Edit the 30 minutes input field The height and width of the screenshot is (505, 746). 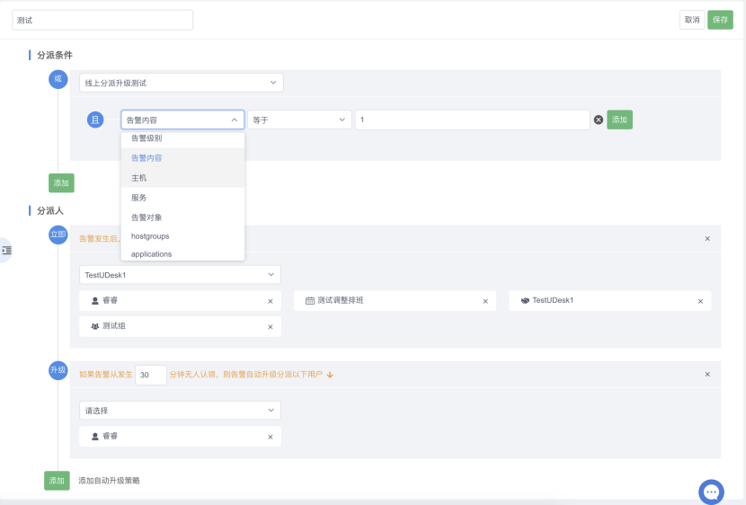pyautogui.click(x=151, y=375)
